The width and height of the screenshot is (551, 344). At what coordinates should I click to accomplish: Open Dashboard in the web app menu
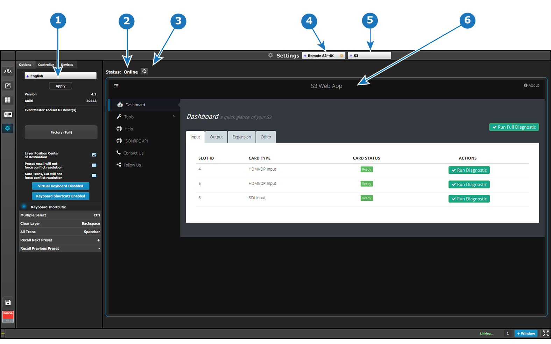click(x=144, y=105)
